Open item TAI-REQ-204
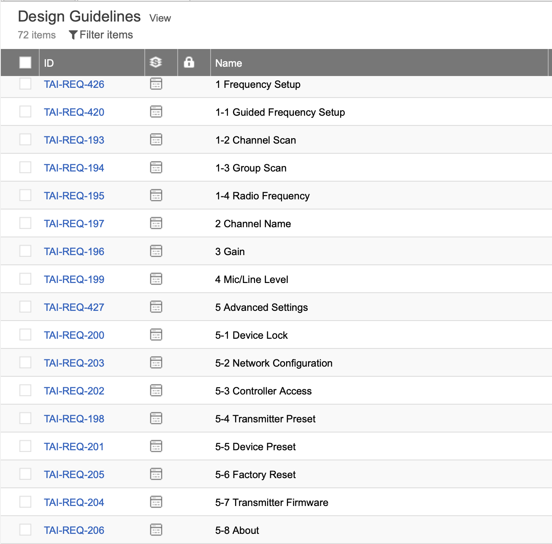The width and height of the screenshot is (552, 544). coord(74,502)
